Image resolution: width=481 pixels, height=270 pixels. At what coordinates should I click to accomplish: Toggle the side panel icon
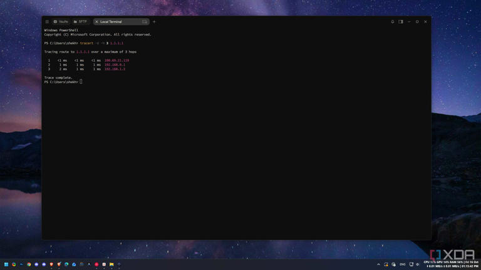[x=401, y=22]
